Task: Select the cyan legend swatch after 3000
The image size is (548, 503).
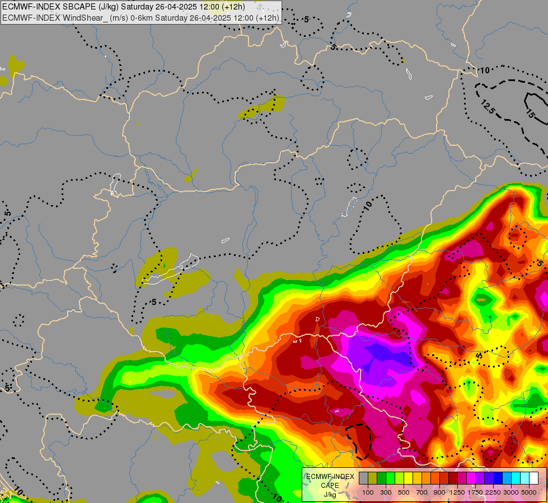Action: click(x=516, y=478)
